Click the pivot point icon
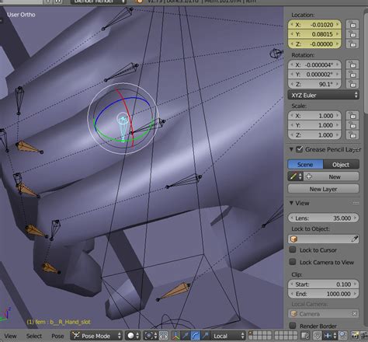 click(x=148, y=336)
